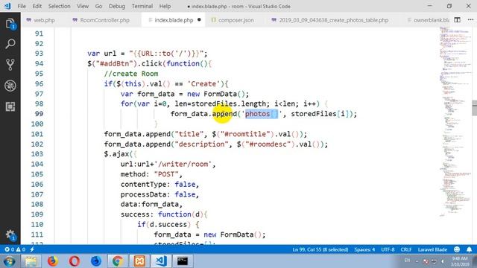The height and width of the screenshot is (268, 477).
Task: Click the EN language indicator in tray
Action: (x=407, y=261)
